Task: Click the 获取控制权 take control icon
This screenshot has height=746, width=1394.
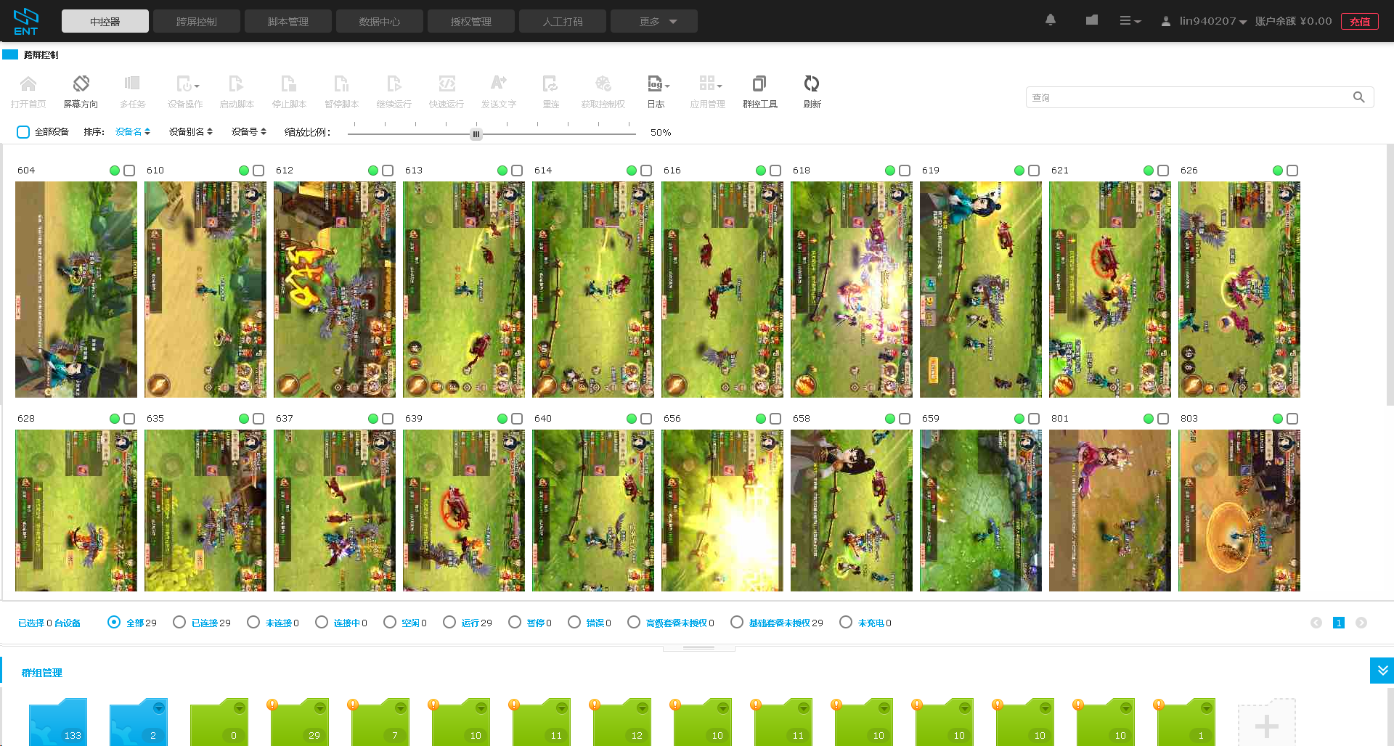Action: 603,83
